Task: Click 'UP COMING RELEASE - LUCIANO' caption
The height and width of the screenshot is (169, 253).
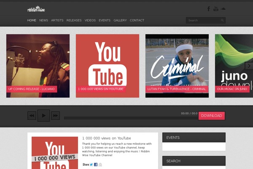Action: click(x=32, y=89)
